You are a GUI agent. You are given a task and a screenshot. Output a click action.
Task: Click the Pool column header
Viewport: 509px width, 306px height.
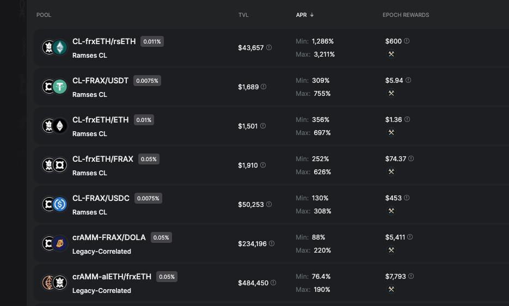(x=44, y=15)
